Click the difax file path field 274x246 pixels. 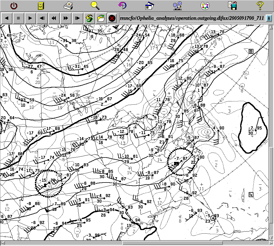point(192,18)
